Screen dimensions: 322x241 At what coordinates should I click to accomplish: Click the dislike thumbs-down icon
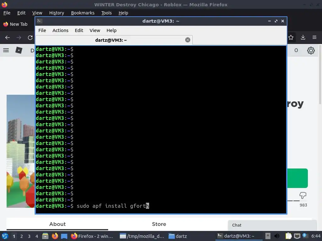303,195
